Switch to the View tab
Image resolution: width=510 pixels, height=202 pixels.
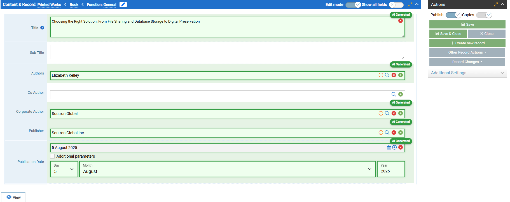click(13, 197)
